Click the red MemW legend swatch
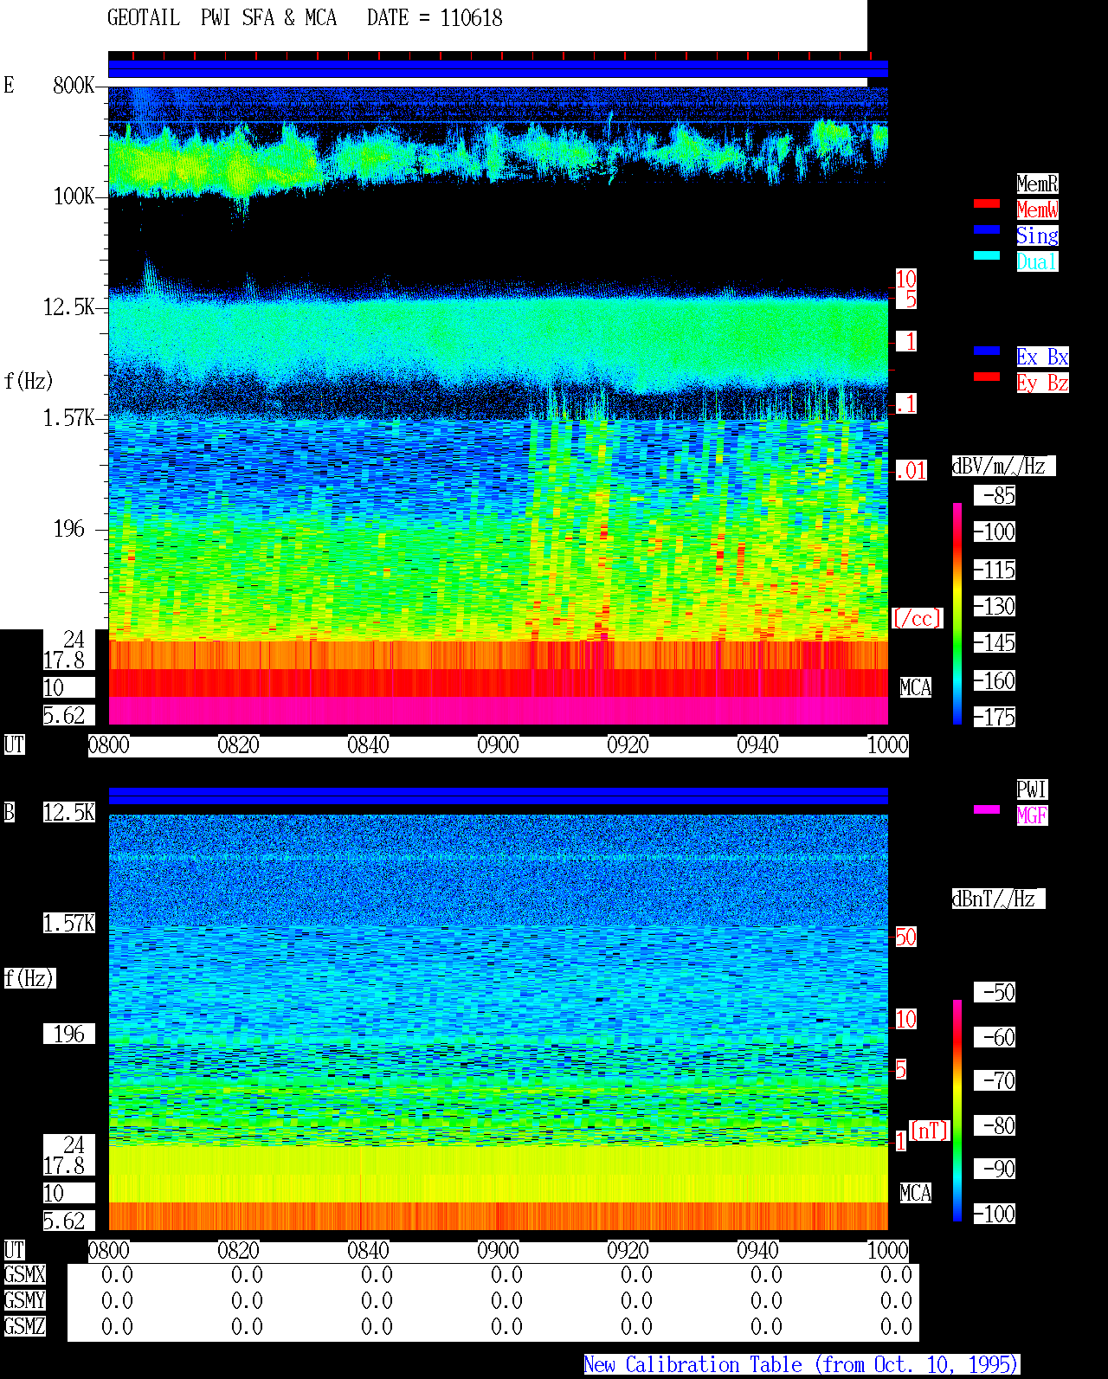The height and width of the screenshot is (1379, 1108). 987,203
